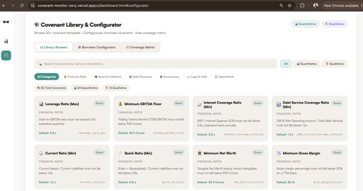Filter by Financial Ratio category

tap(75, 77)
